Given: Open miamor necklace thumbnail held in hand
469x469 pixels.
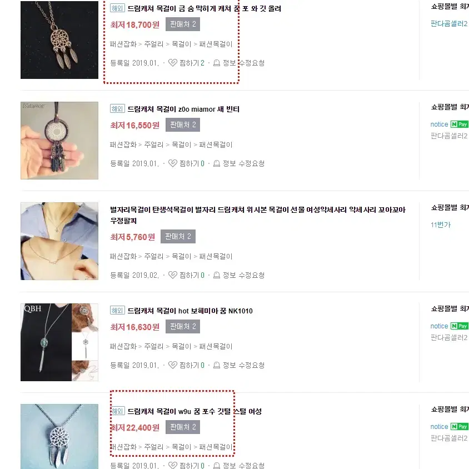Looking at the screenshot, I should coord(59,141).
